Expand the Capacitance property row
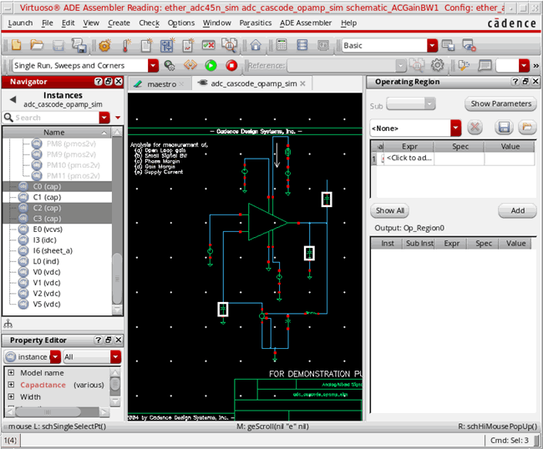Image resolution: width=543 pixels, height=449 pixels. [x=11, y=385]
